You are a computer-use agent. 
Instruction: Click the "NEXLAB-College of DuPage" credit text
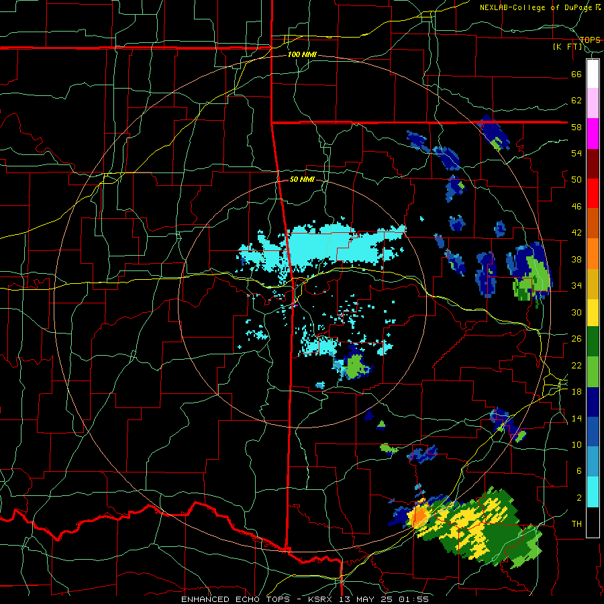click(x=537, y=7)
